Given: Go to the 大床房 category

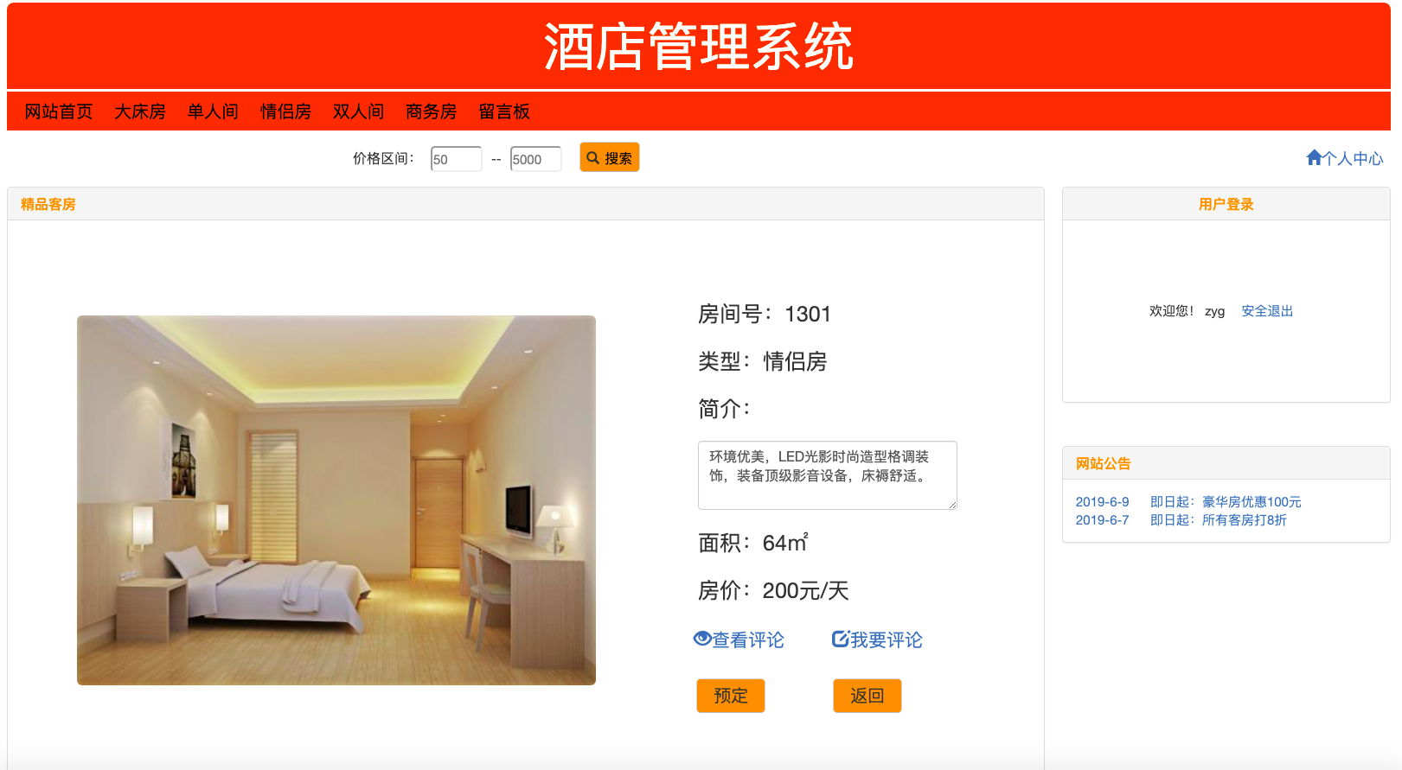Looking at the screenshot, I should click(x=140, y=111).
